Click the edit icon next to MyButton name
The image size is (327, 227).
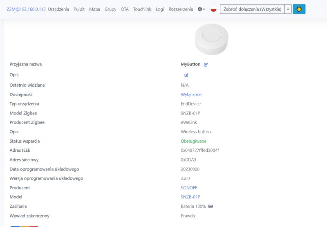[x=206, y=65]
